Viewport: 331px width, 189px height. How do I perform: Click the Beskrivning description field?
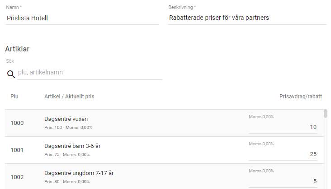click(247, 18)
